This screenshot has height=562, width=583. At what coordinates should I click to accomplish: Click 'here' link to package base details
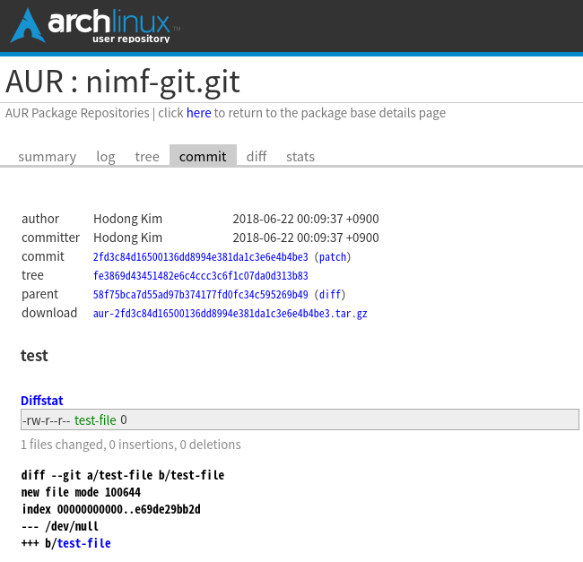(198, 113)
